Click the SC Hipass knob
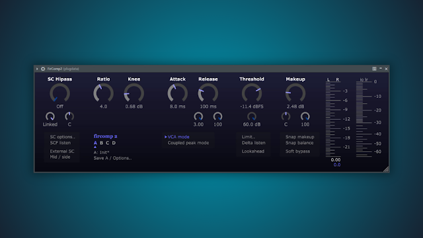The width and height of the screenshot is (423, 238). (x=60, y=93)
